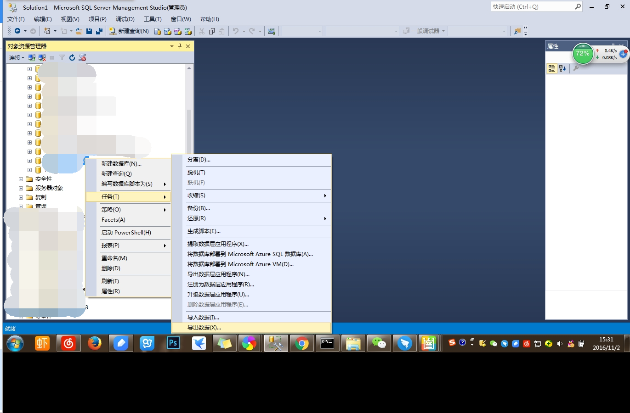Click the Save All icon

pos(99,31)
